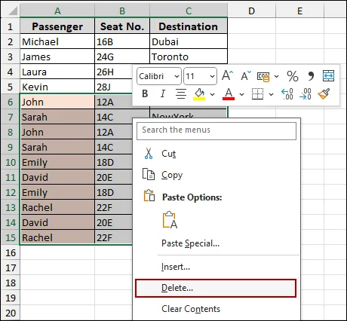This screenshot has height=321, width=347.
Task: Choose Insert... in the context menu
Action: click(x=216, y=267)
